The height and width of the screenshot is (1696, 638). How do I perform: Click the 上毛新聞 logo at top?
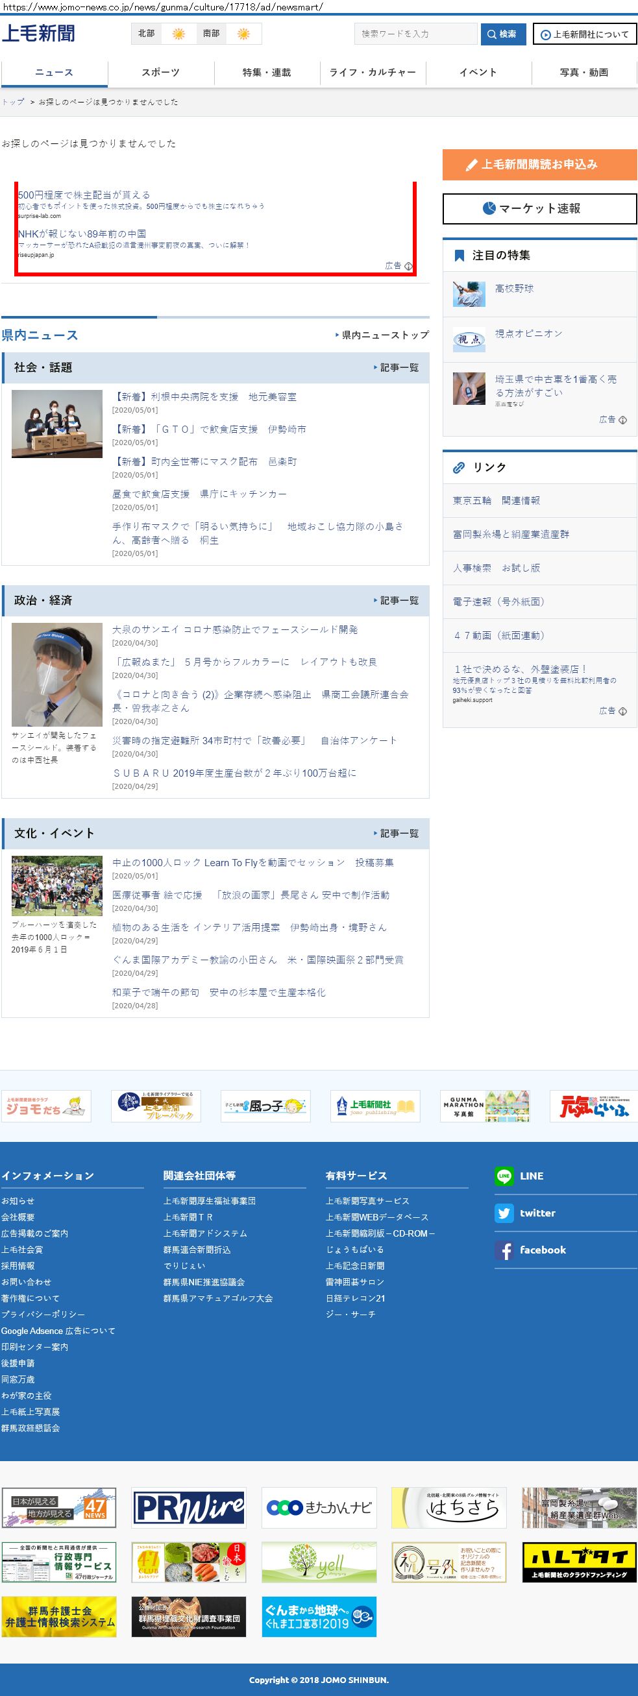pos(39,34)
